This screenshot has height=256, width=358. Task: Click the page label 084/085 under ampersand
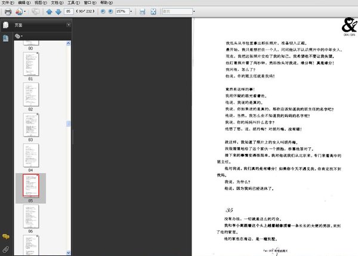click(x=349, y=35)
